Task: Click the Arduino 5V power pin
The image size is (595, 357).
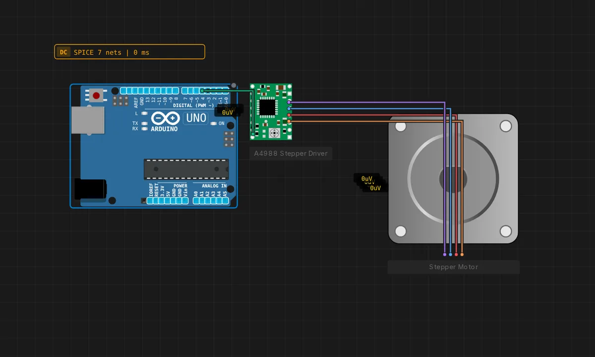Action: click(168, 201)
